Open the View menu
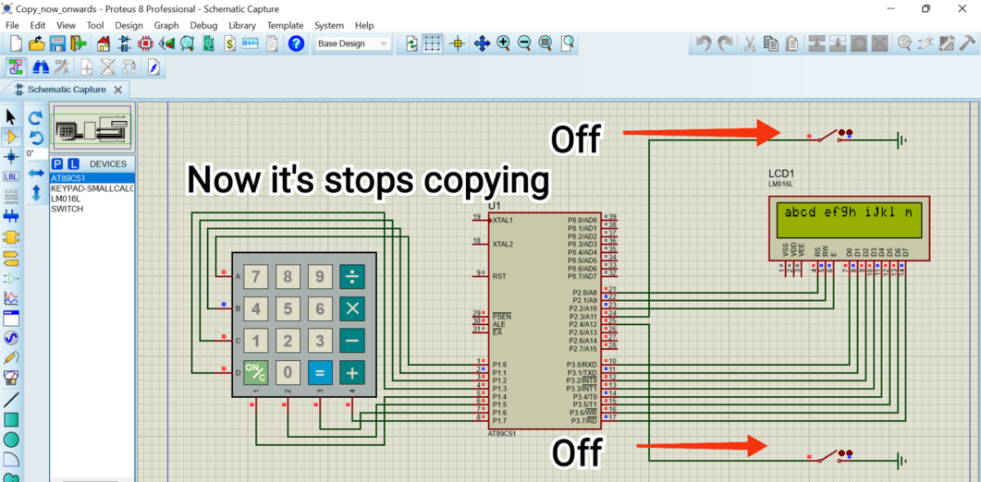The image size is (981, 482). click(65, 25)
